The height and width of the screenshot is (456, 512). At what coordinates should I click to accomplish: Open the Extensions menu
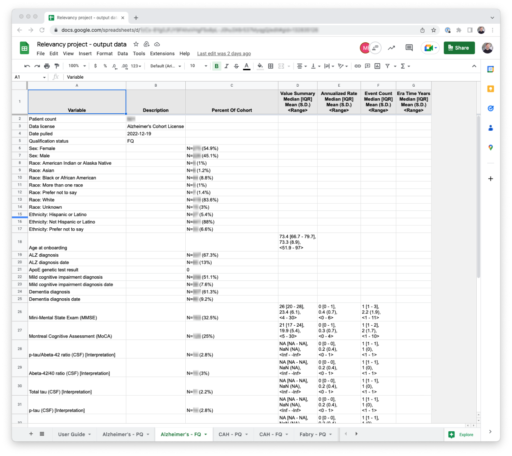click(162, 54)
